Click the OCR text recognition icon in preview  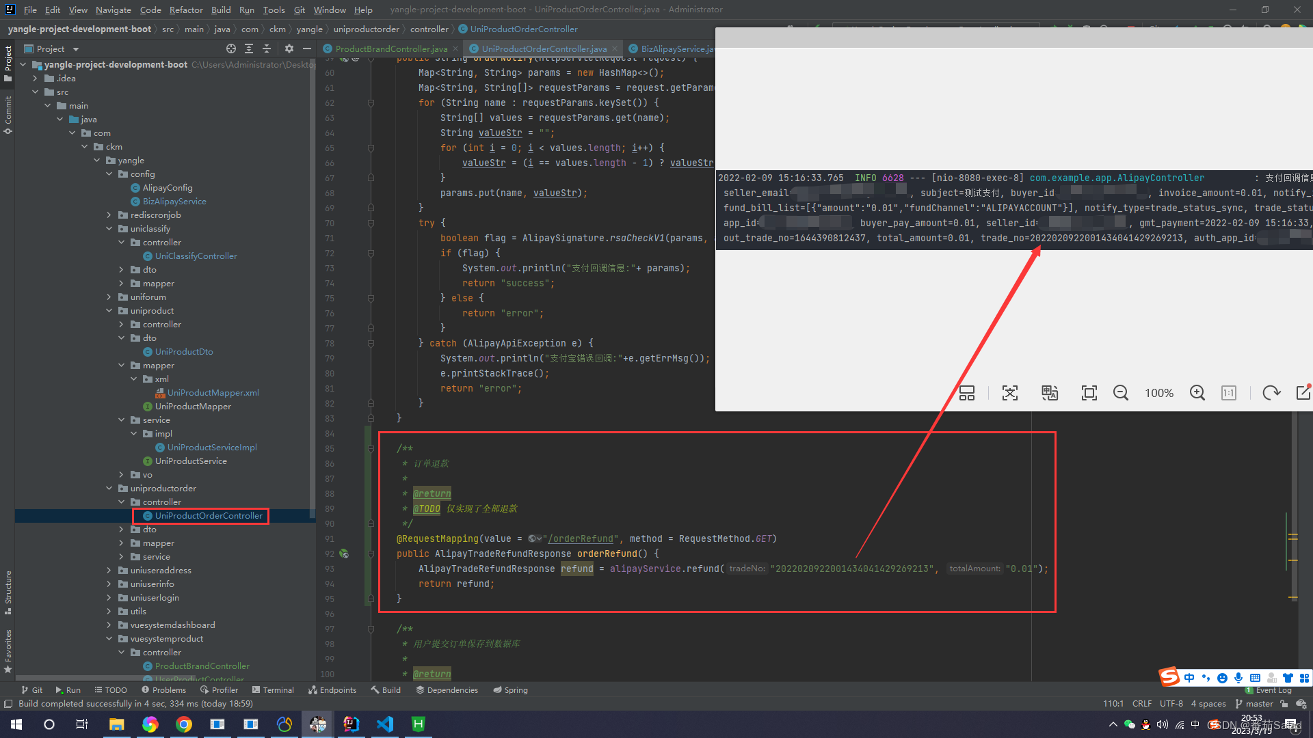click(x=1010, y=393)
